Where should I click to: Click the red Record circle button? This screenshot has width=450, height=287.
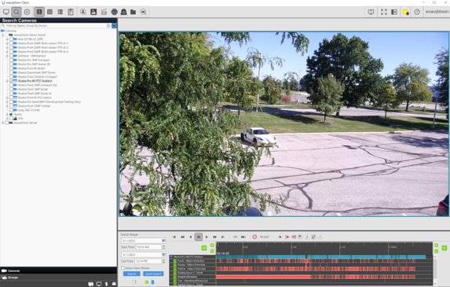point(254,237)
